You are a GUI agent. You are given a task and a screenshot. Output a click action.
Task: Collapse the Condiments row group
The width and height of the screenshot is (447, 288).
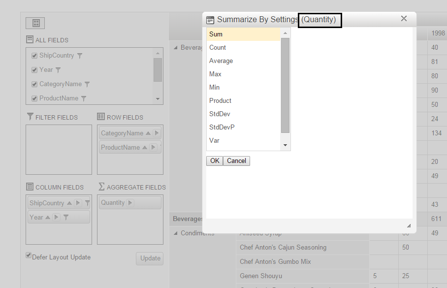pyautogui.click(x=176, y=233)
